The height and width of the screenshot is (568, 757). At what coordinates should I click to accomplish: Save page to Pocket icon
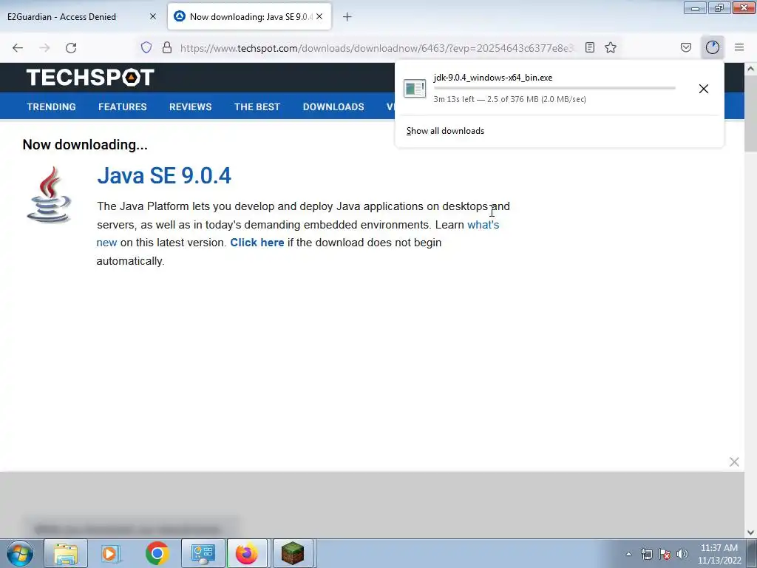pos(685,47)
